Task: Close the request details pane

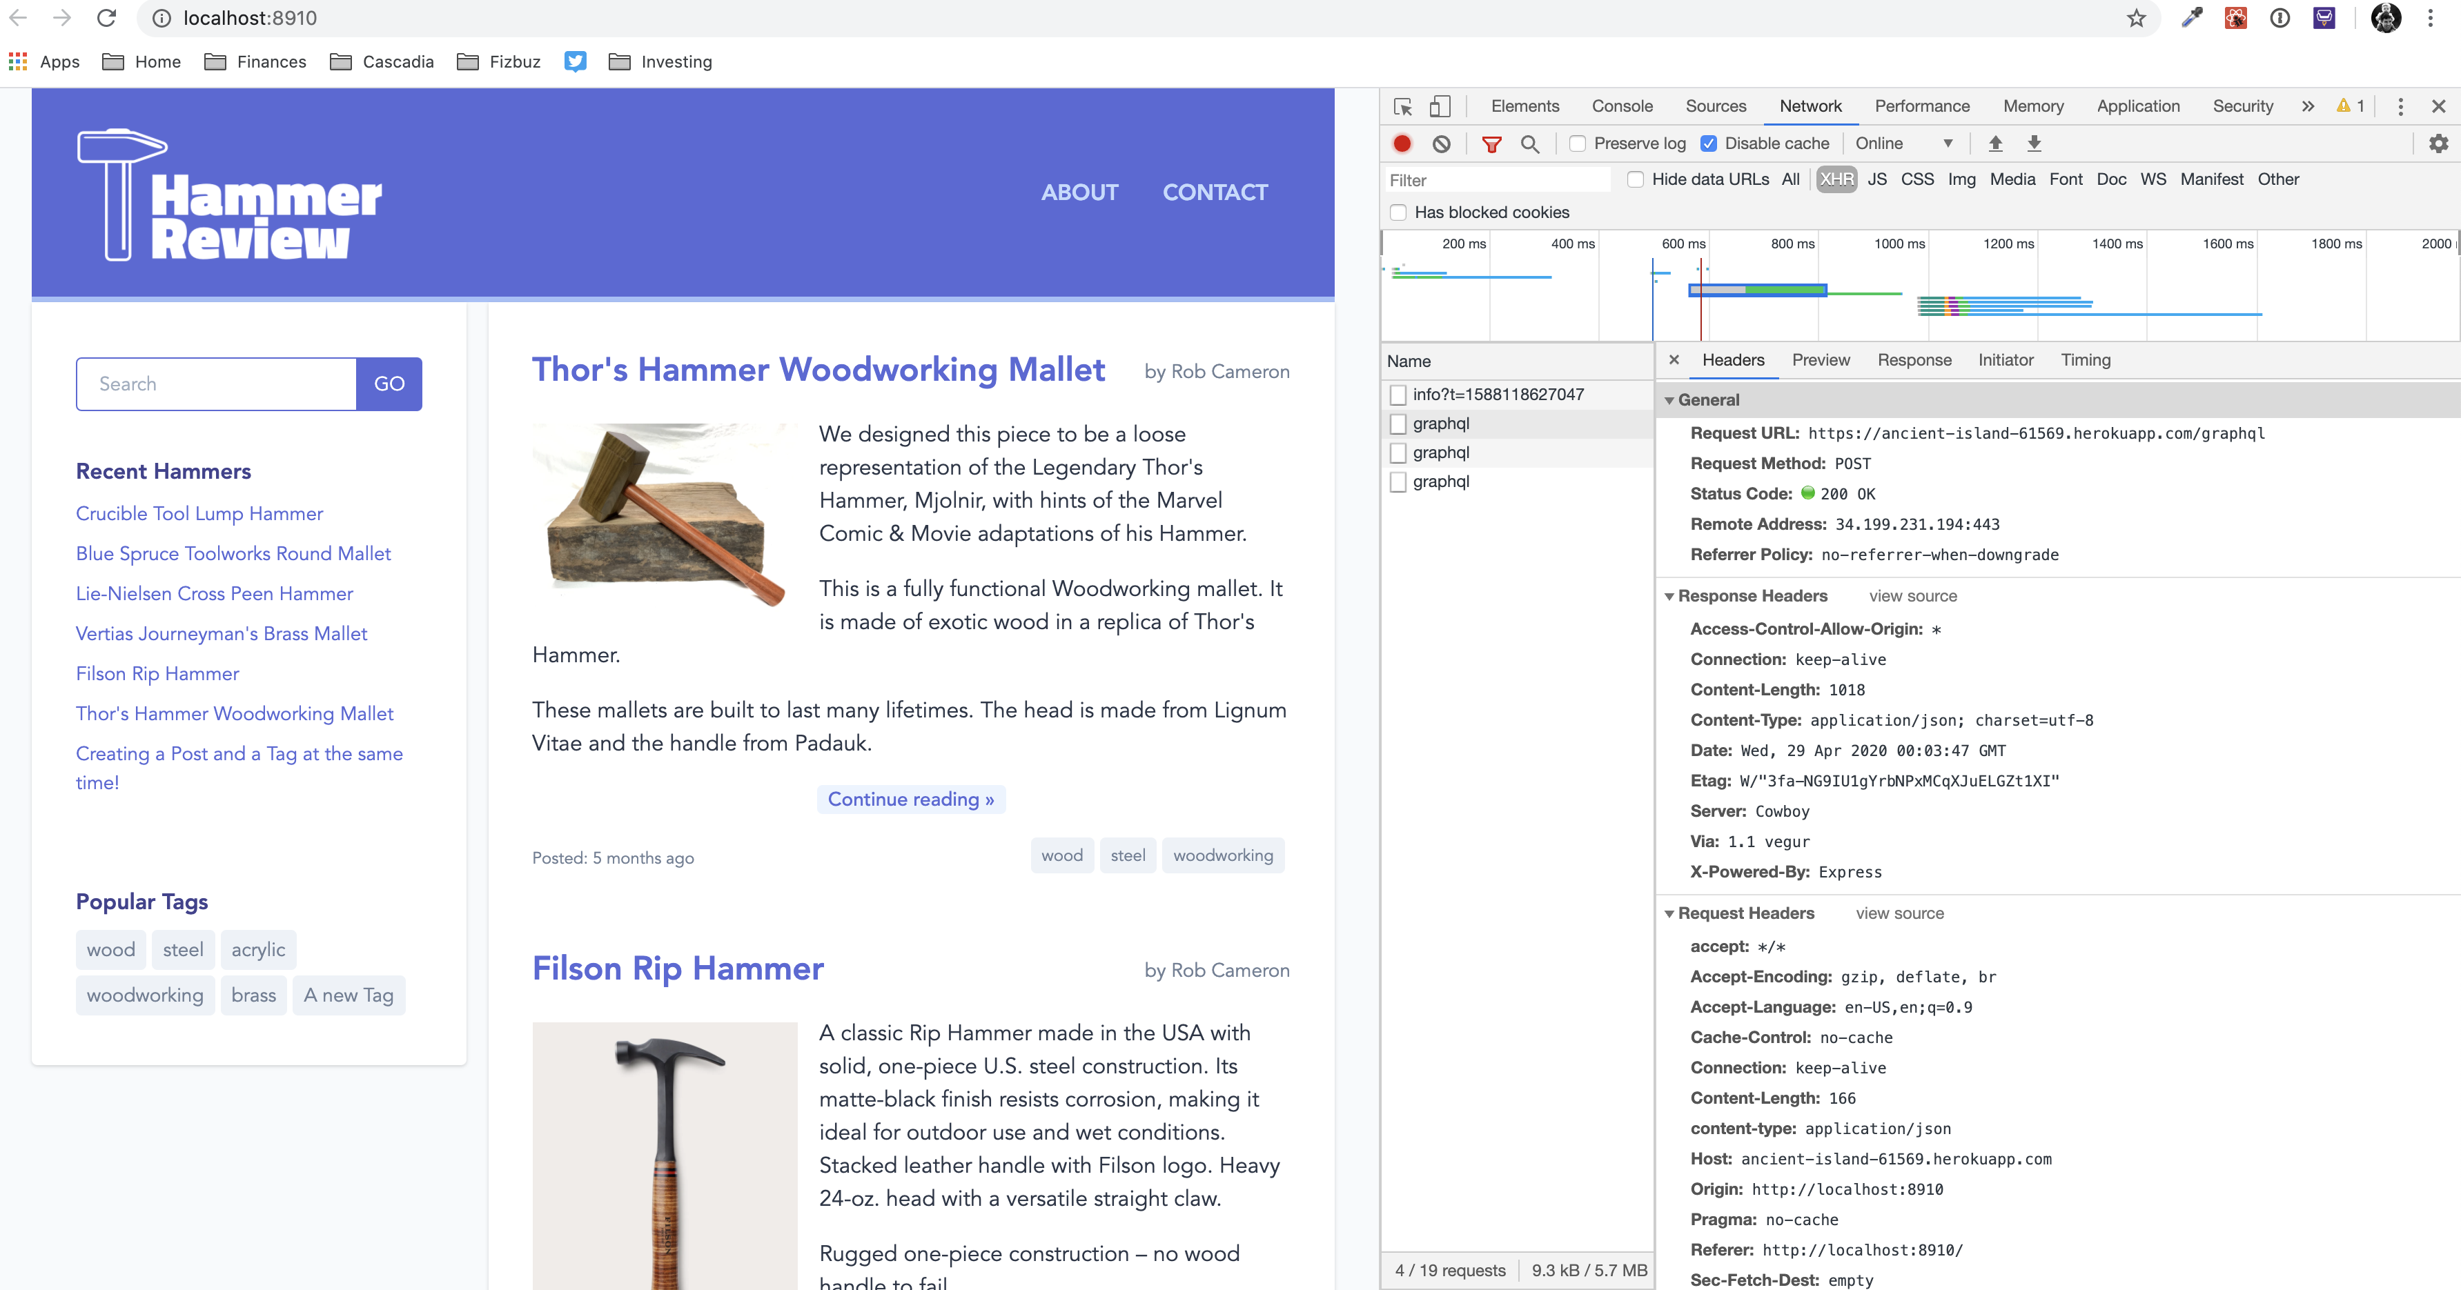Action: click(1674, 360)
